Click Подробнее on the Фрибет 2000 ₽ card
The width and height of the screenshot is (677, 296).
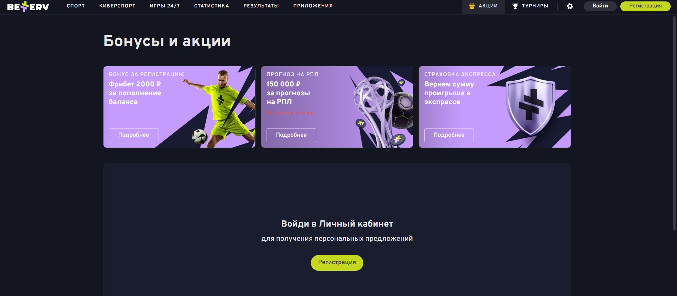(134, 135)
